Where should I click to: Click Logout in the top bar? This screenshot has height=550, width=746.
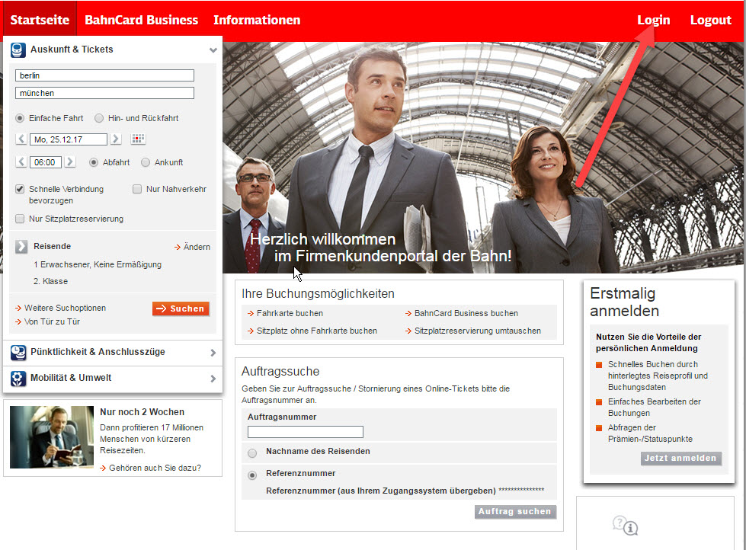tap(711, 20)
